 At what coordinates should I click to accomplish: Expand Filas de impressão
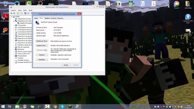pyautogui.click(x=14, y=47)
